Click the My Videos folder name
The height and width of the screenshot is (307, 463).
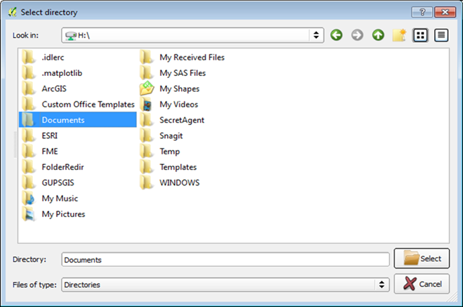[x=178, y=104]
